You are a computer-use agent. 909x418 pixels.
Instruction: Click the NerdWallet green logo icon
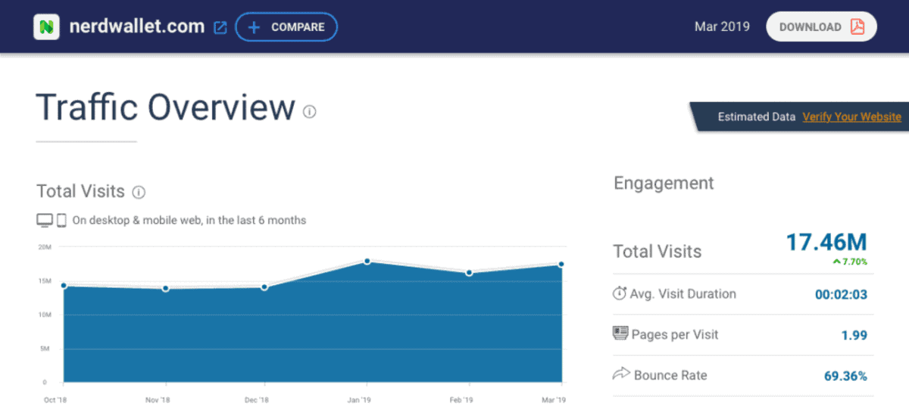(47, 27)
